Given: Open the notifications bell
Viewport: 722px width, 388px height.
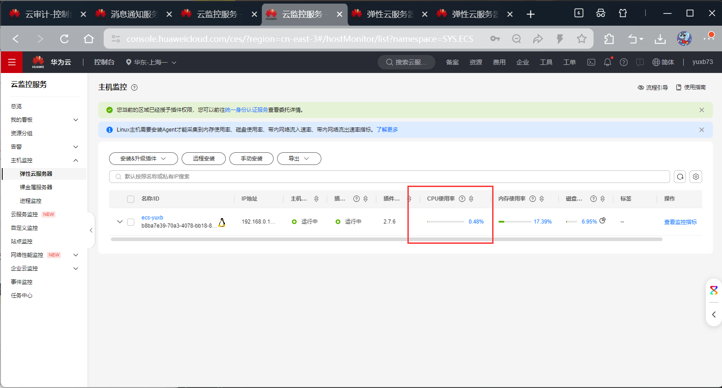Looking at the screenshot, I should pos(608,62).
